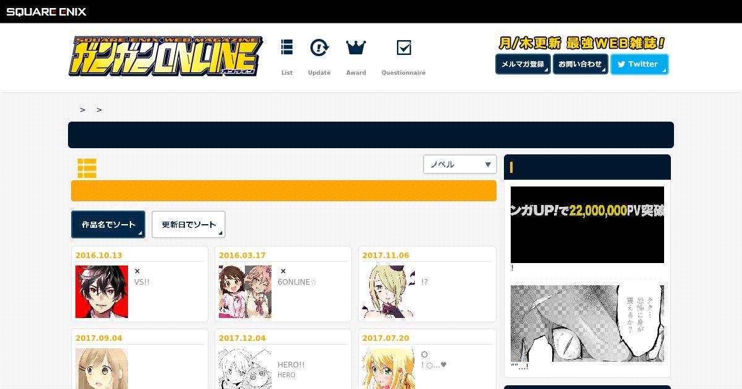This screenshot has width=742, height=389.
Task: Click the 22,000,000PV banner
Action: tap(587, 225)
